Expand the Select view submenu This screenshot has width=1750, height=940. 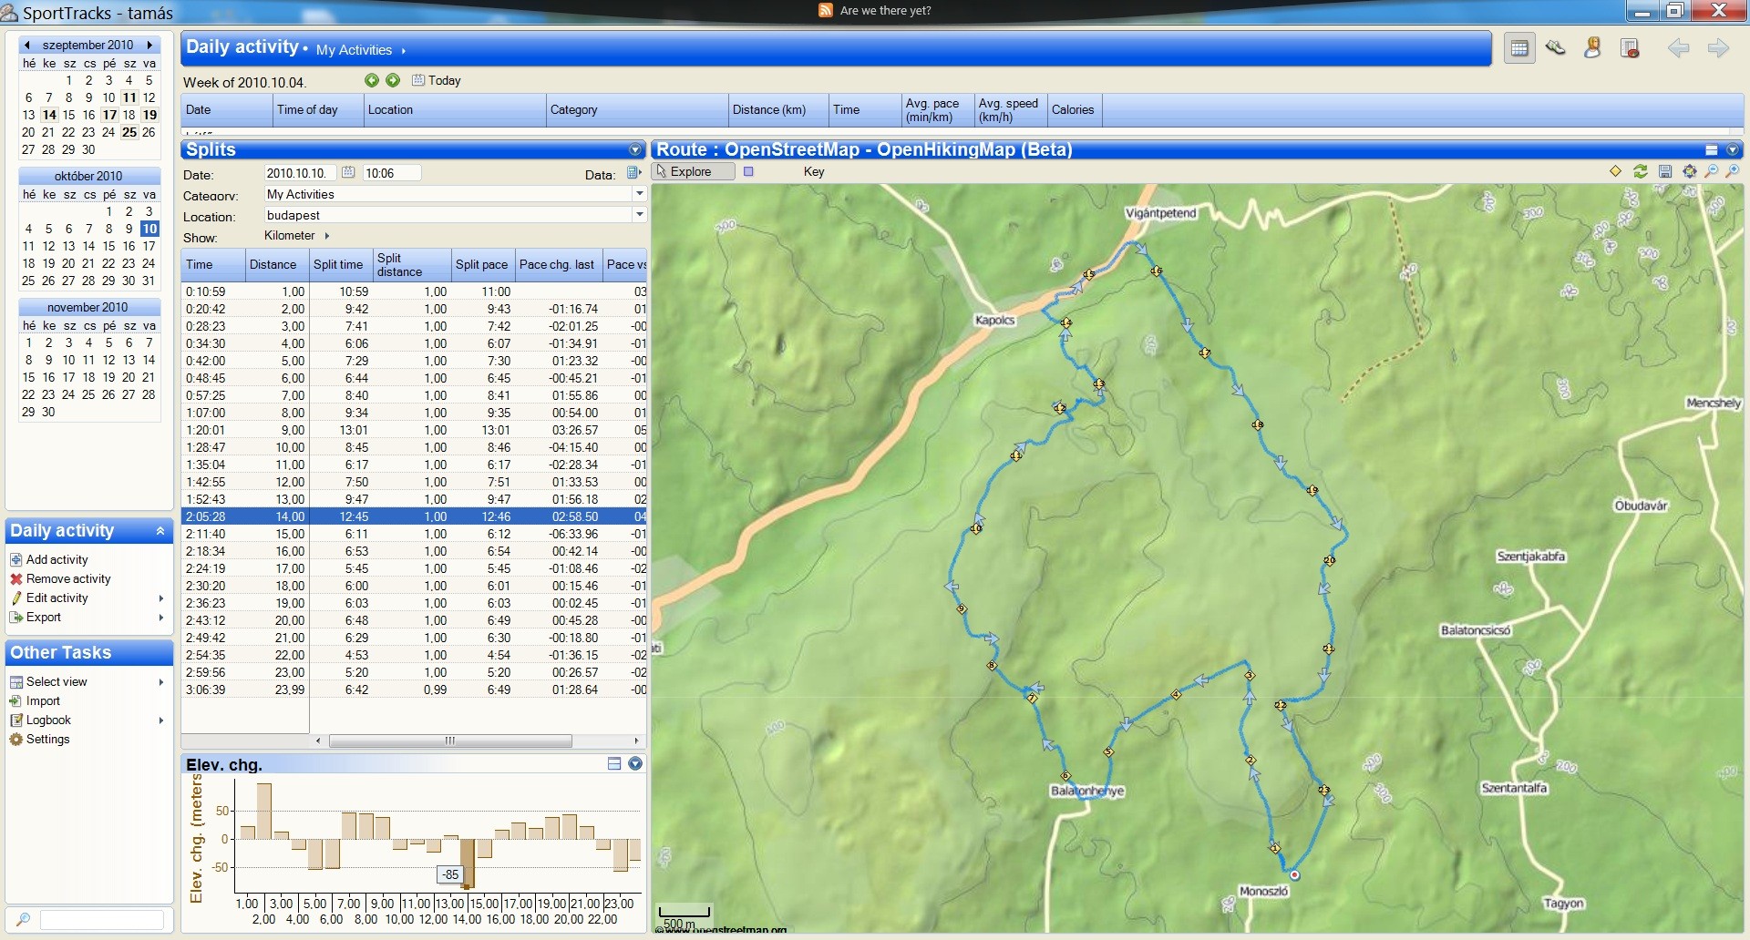tap(161, 682)
